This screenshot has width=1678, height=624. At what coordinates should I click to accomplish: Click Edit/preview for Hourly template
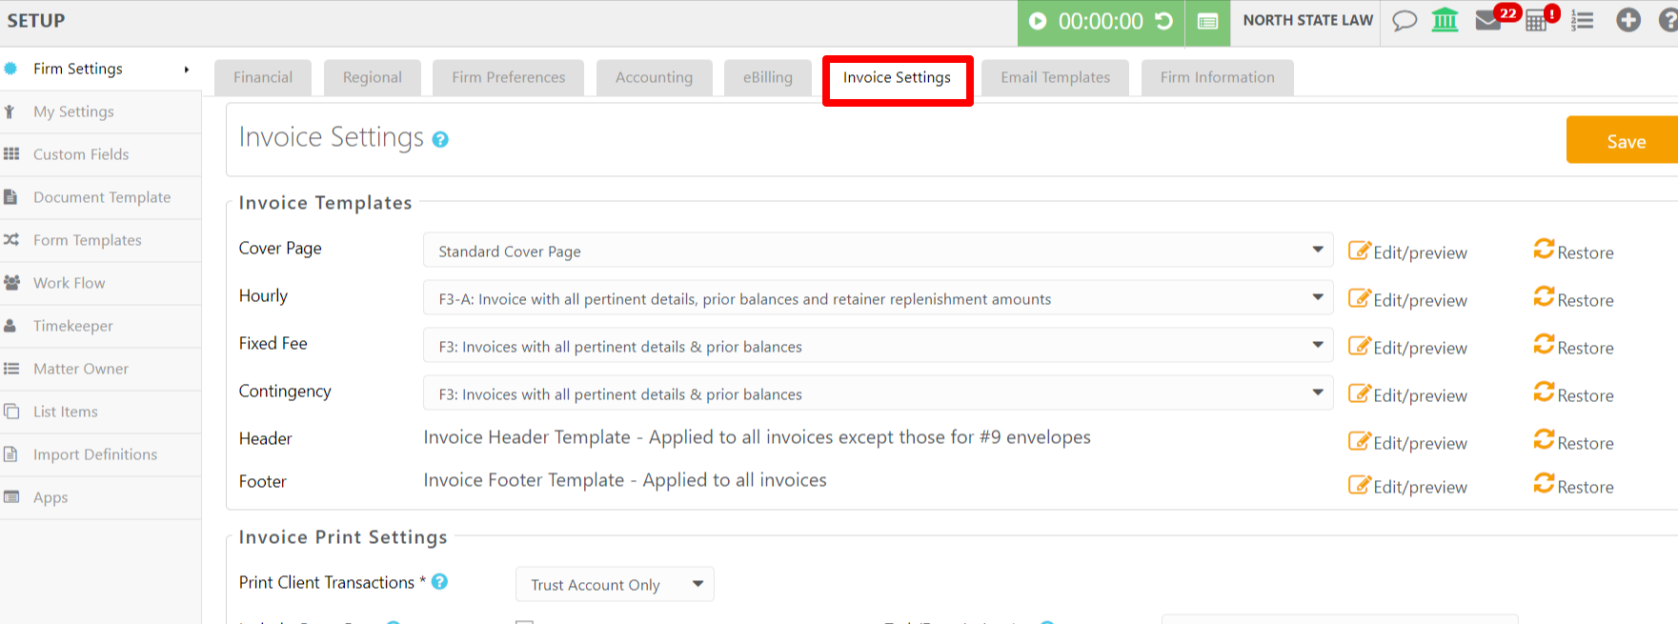pyautogui.click(x=1407, y=299)
